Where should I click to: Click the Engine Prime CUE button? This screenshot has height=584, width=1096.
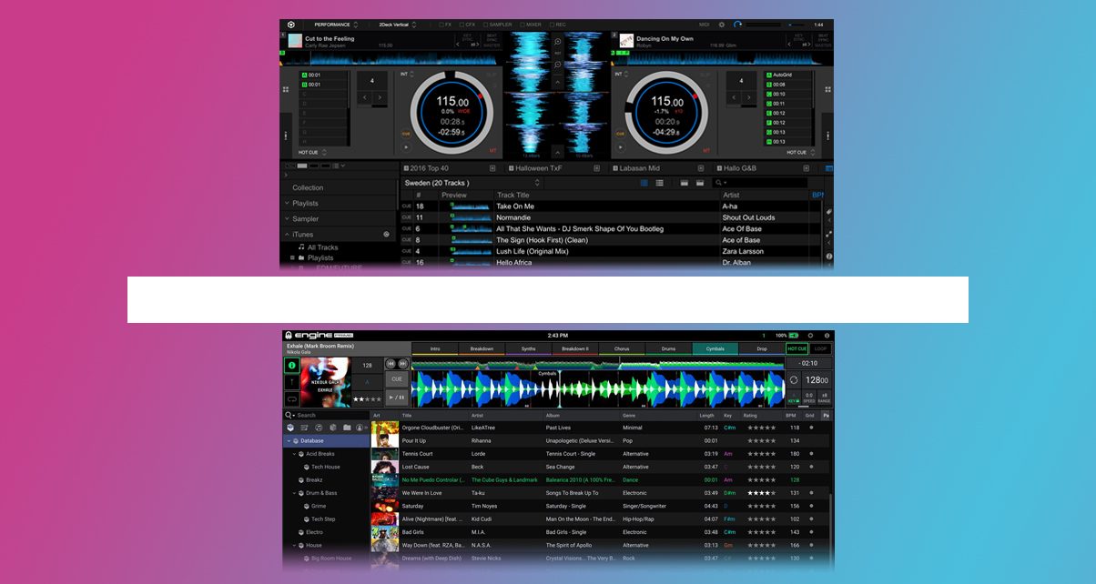(x=397, y=378)
